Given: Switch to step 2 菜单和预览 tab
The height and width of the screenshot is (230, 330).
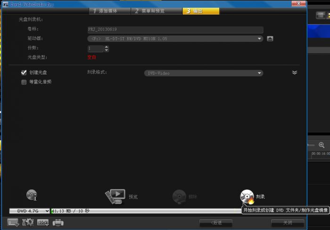Looking at the screenshot, I should [156, 11].
